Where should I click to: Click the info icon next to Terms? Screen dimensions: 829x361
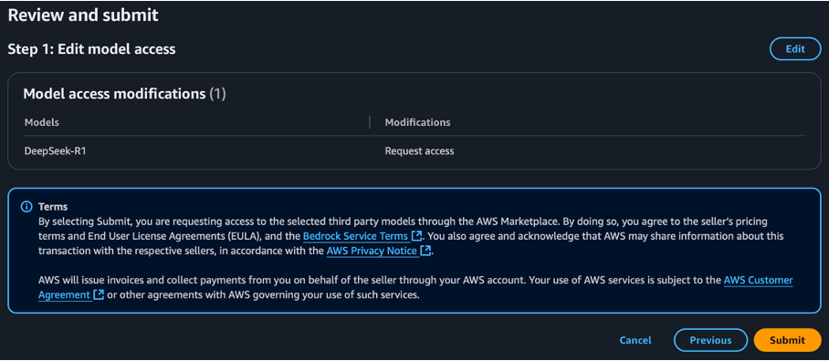coord(26,207)
